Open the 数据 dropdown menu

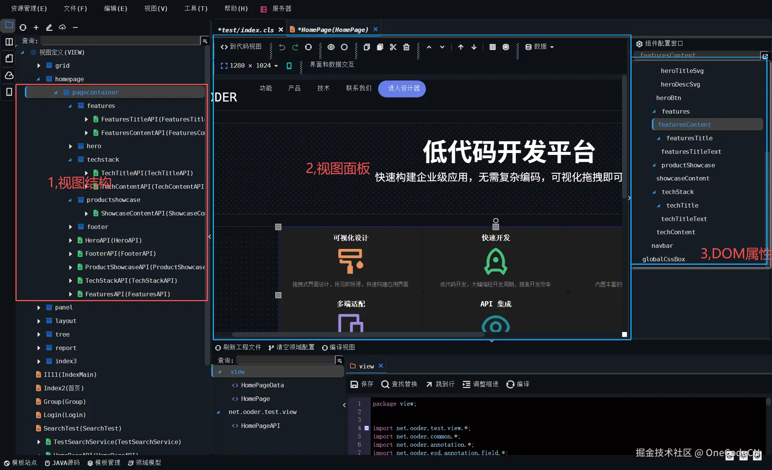point(540,47)
